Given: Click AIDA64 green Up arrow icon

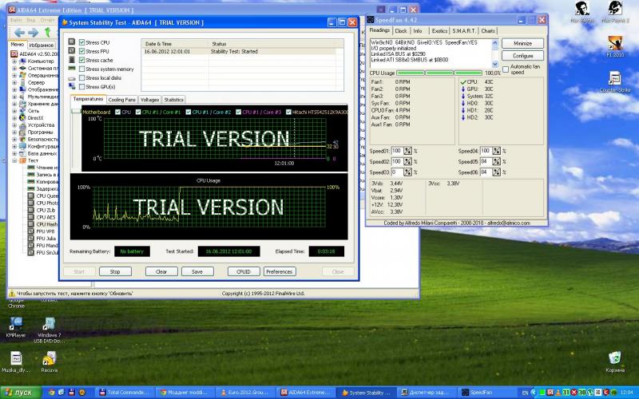Looking at the screenshot, I should pyautogui.click(x=47, y=32).
